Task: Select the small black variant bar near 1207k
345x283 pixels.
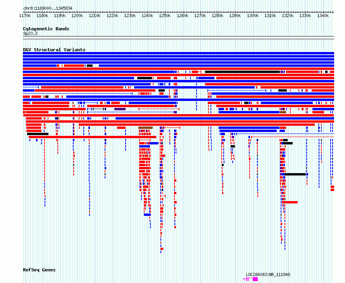Action: 90,66
